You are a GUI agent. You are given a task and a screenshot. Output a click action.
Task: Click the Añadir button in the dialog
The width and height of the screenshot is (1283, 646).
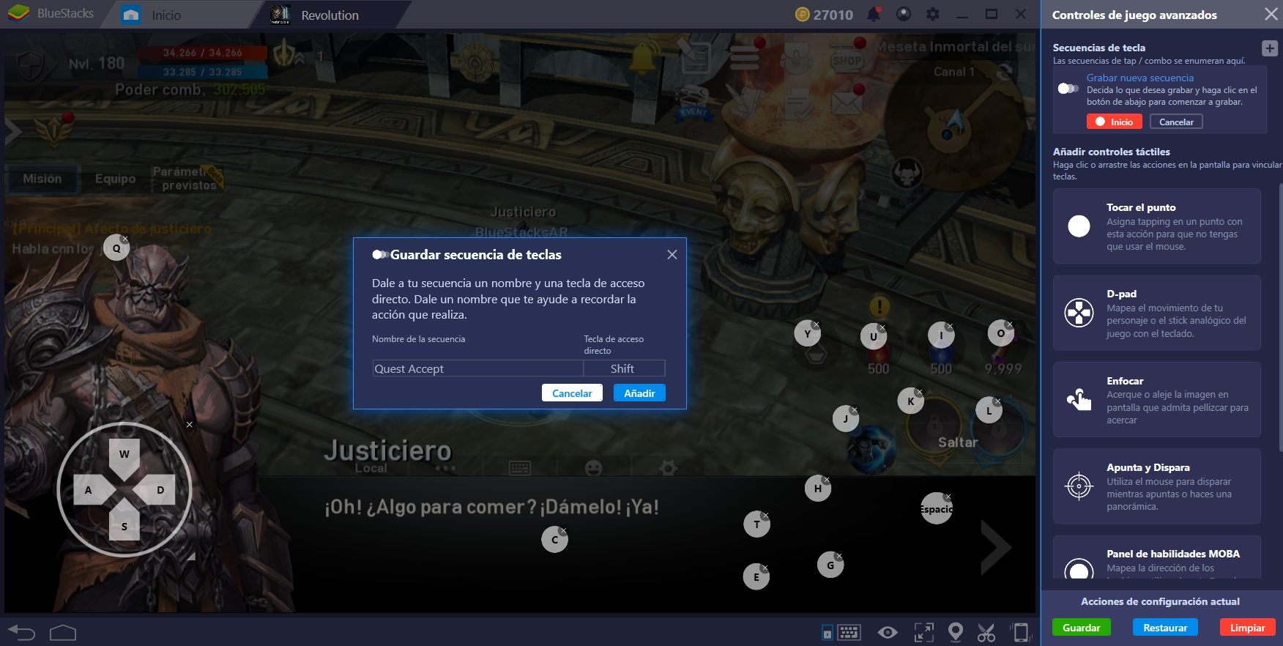(639, 393)
